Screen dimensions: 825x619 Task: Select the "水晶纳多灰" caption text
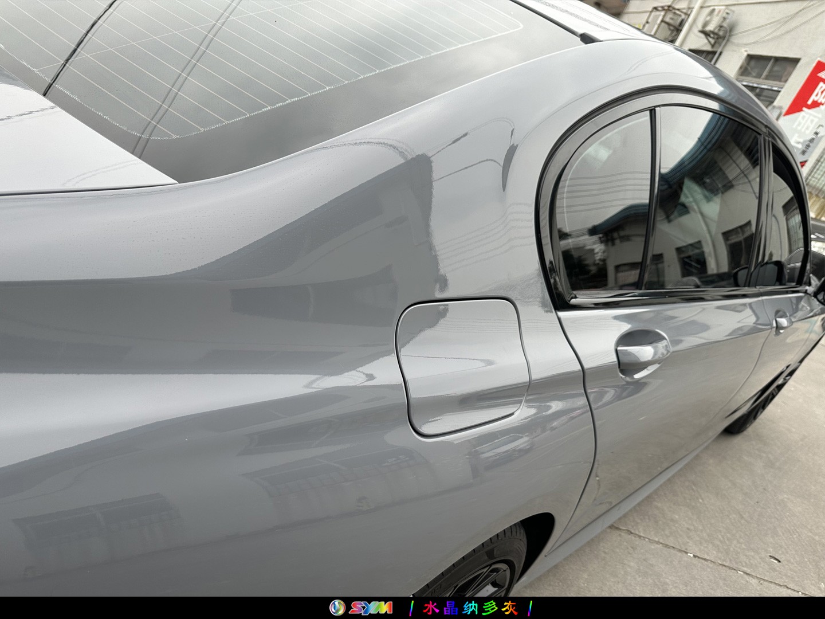point(470,608)
